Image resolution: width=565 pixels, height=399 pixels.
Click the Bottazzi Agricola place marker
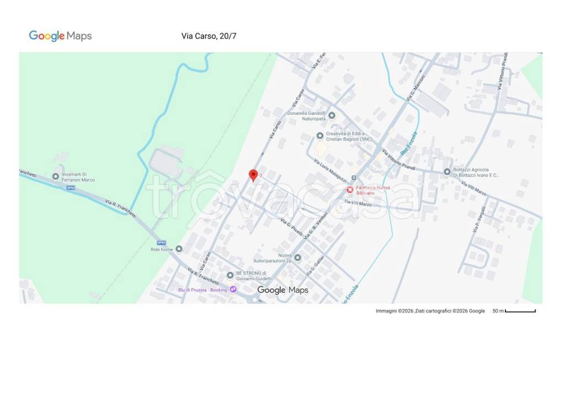click(x=447, y=172)
